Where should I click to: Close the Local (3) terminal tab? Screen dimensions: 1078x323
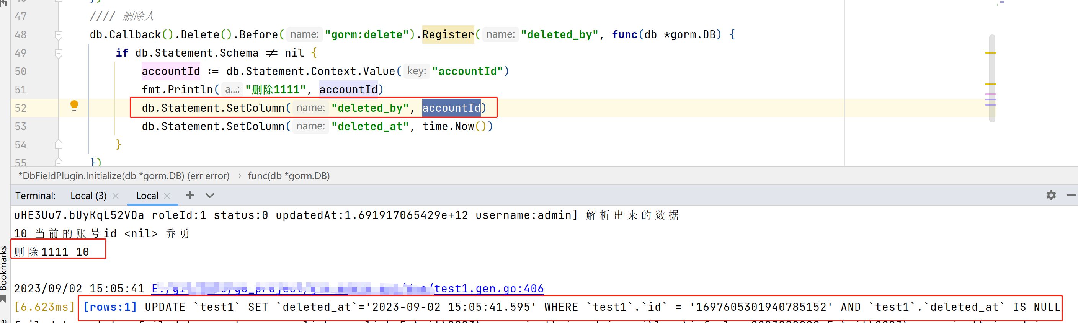coord(116,196)
